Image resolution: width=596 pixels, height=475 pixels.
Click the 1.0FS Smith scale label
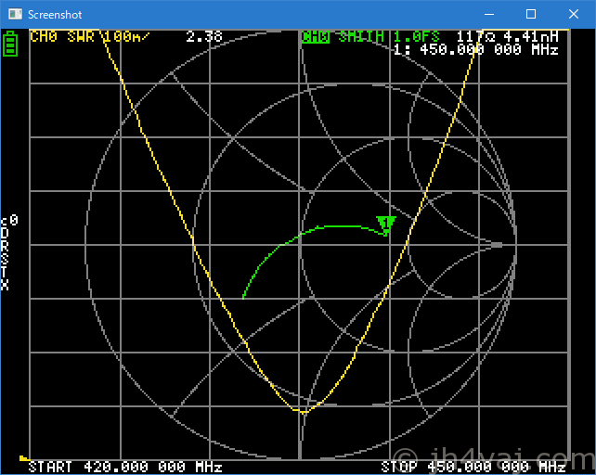pyautogui.click(x=417, y=37)
